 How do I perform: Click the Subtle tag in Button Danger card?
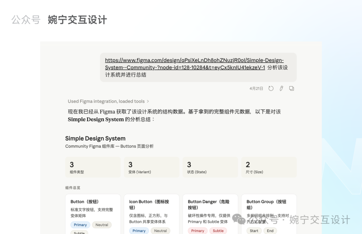[x=218, y=231]
